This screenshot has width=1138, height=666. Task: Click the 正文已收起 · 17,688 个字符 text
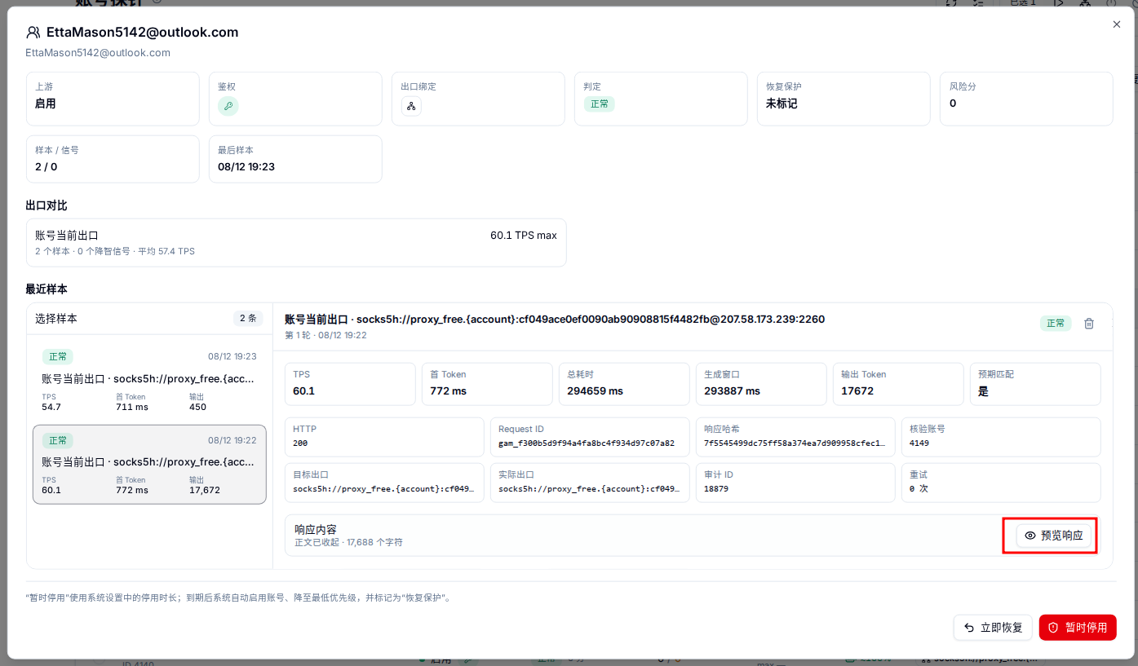pos(348,543)
